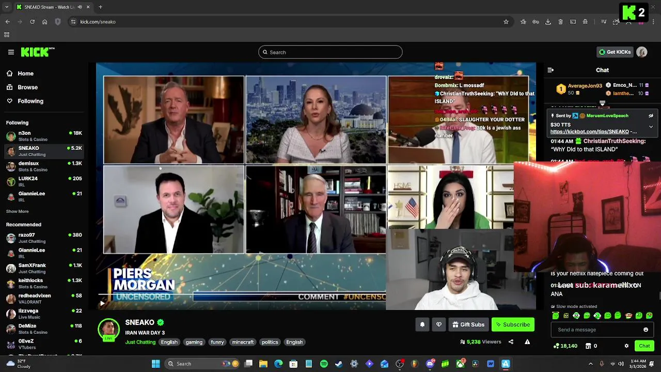Click SNEAKO streamer avatar with LIVE badge

pos(108,330)
